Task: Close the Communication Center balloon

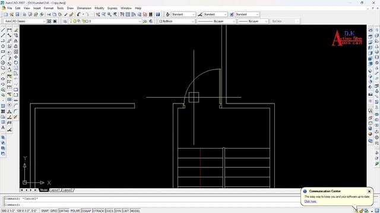Action: 369,191
